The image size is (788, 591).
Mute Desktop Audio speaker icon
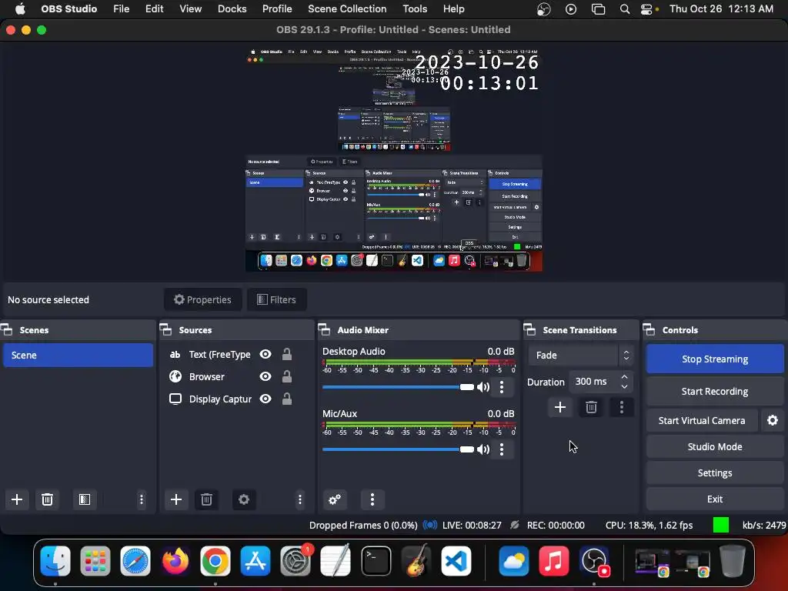[x=483, y=387]
